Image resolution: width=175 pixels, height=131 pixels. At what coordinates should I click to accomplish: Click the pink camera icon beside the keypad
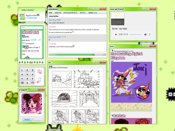[x=40, y=71]
